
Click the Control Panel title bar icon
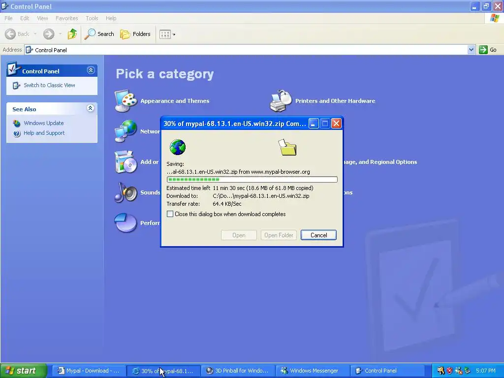[5, 6]
